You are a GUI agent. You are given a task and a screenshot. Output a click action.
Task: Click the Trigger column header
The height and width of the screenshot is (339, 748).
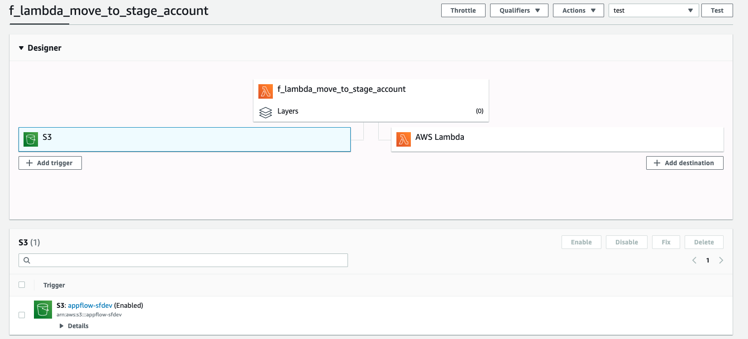click(x=54, y=285)
